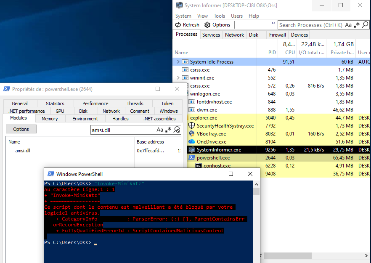Toggle regex search in the process search box
Screen dimensions: 371x263
pos(357,25)
